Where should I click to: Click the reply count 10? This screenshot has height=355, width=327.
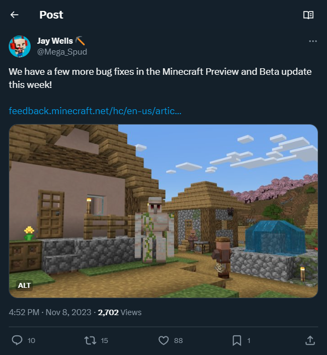pos(31,340)
